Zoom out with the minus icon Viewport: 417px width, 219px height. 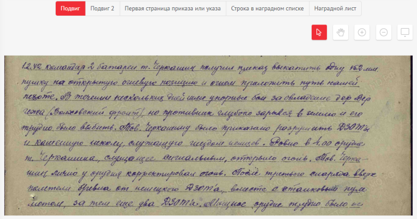coord(384,32)
